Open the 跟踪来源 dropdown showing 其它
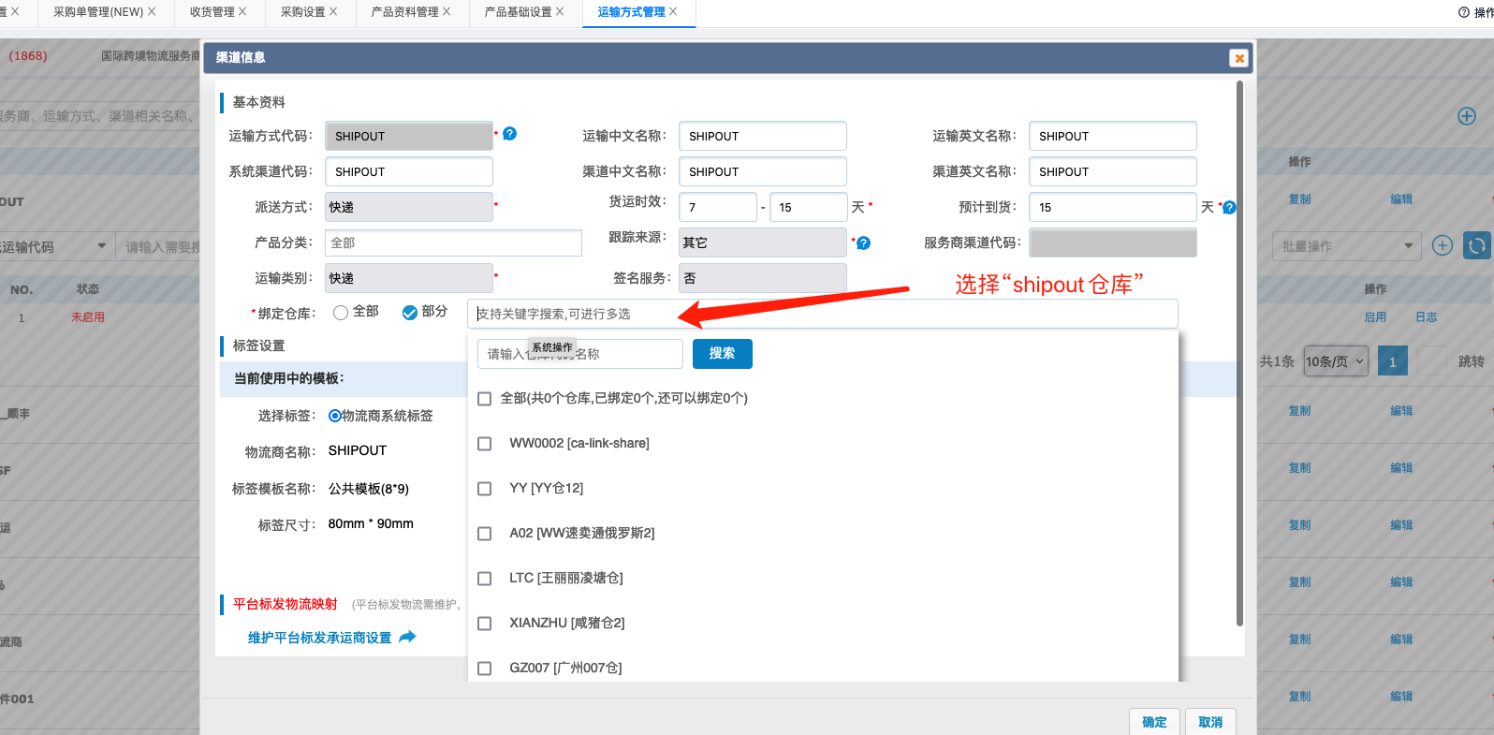 click(763, 243)
